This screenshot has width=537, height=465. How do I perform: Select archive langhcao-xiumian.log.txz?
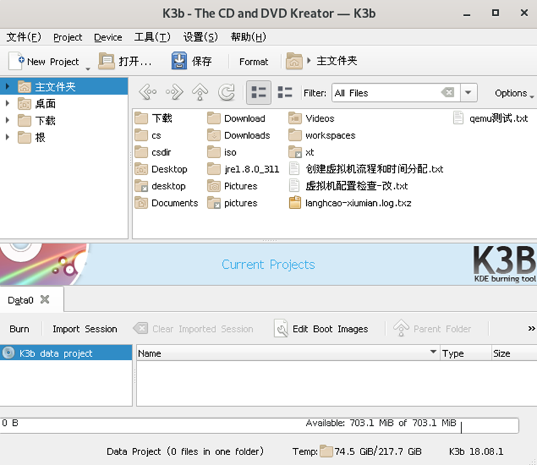[x=350, y=203]
